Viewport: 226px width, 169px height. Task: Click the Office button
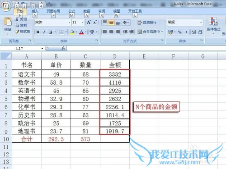tap(6, 6)
